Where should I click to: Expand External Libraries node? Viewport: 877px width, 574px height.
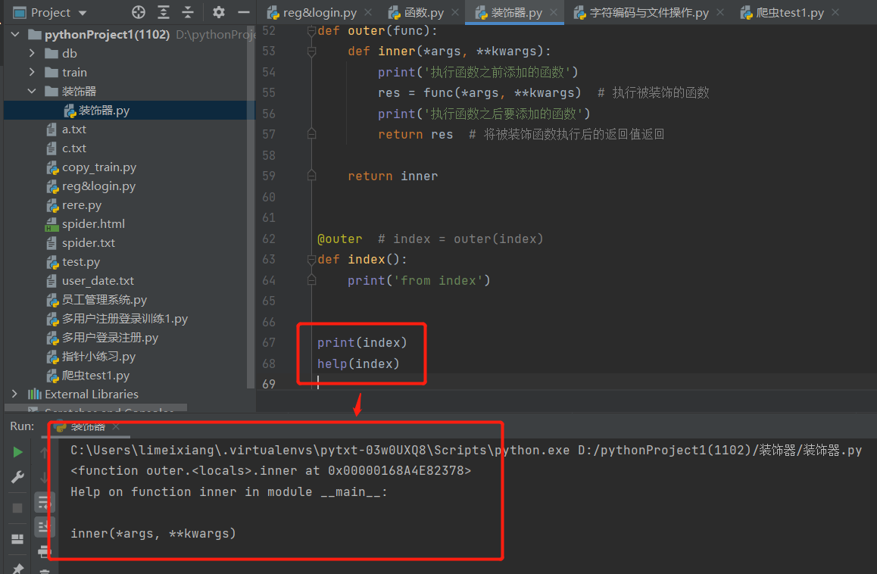15,394
